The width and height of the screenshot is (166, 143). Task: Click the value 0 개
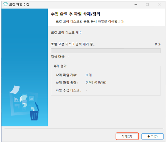89,75
